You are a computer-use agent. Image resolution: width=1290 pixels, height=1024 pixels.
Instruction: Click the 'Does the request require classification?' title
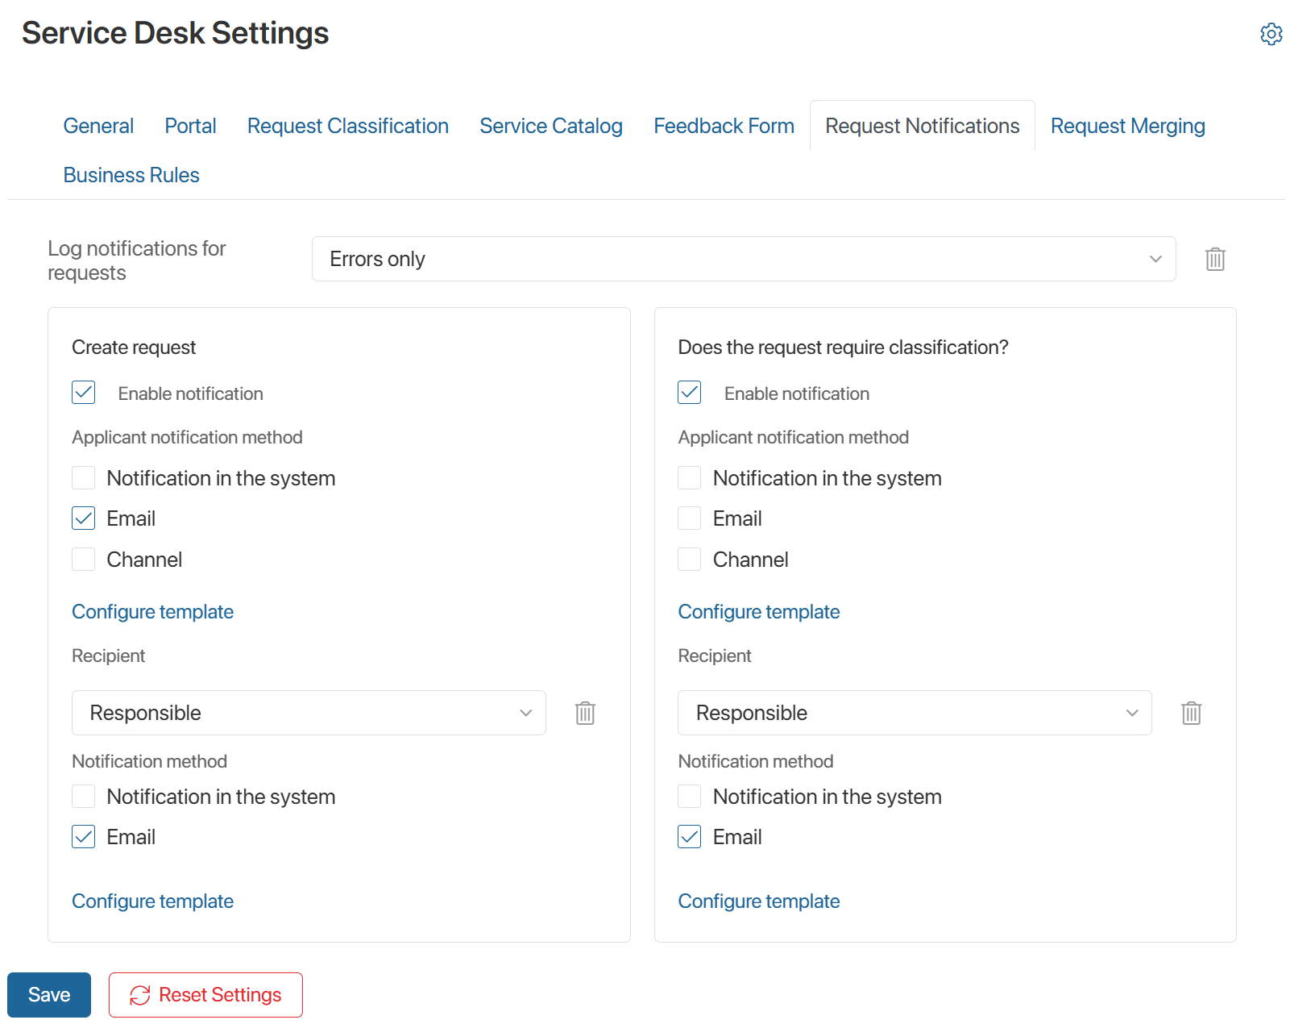tap(843, 348)
